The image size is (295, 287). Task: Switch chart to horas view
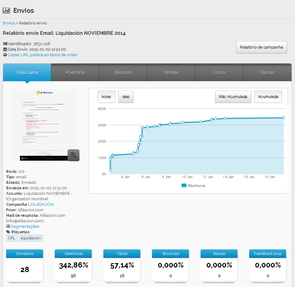tap(106, 97)
